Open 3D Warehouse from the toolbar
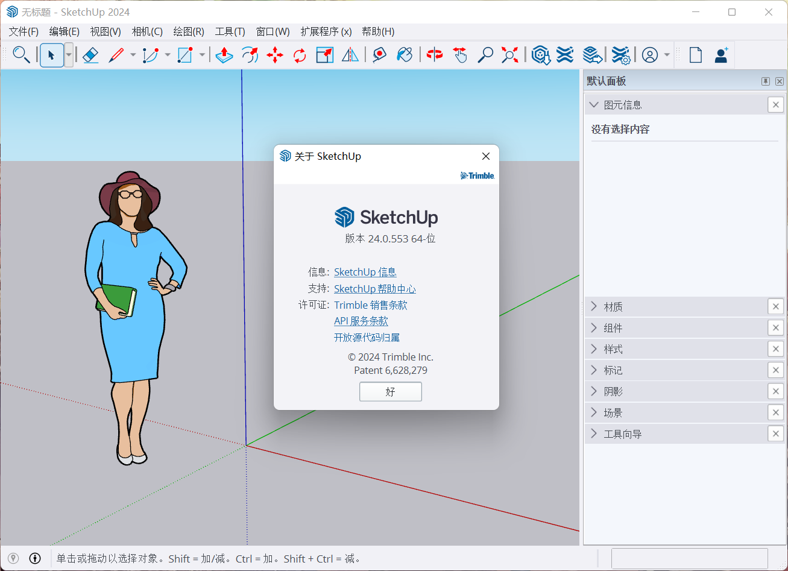Viewport: 788px width, 571px height. (x=541, y=55)
